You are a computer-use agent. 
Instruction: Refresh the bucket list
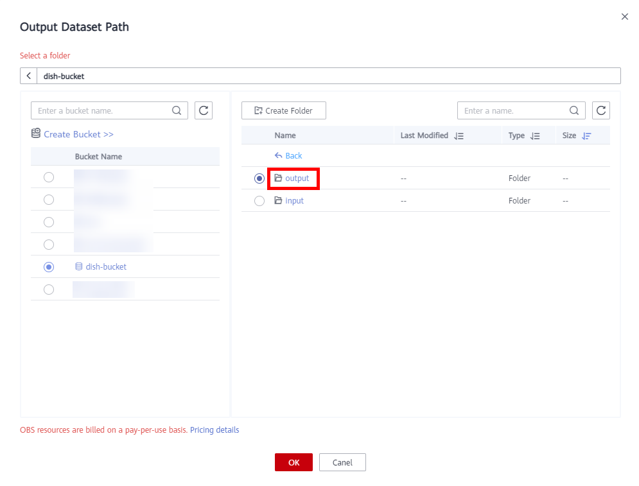tap(204, 110)
